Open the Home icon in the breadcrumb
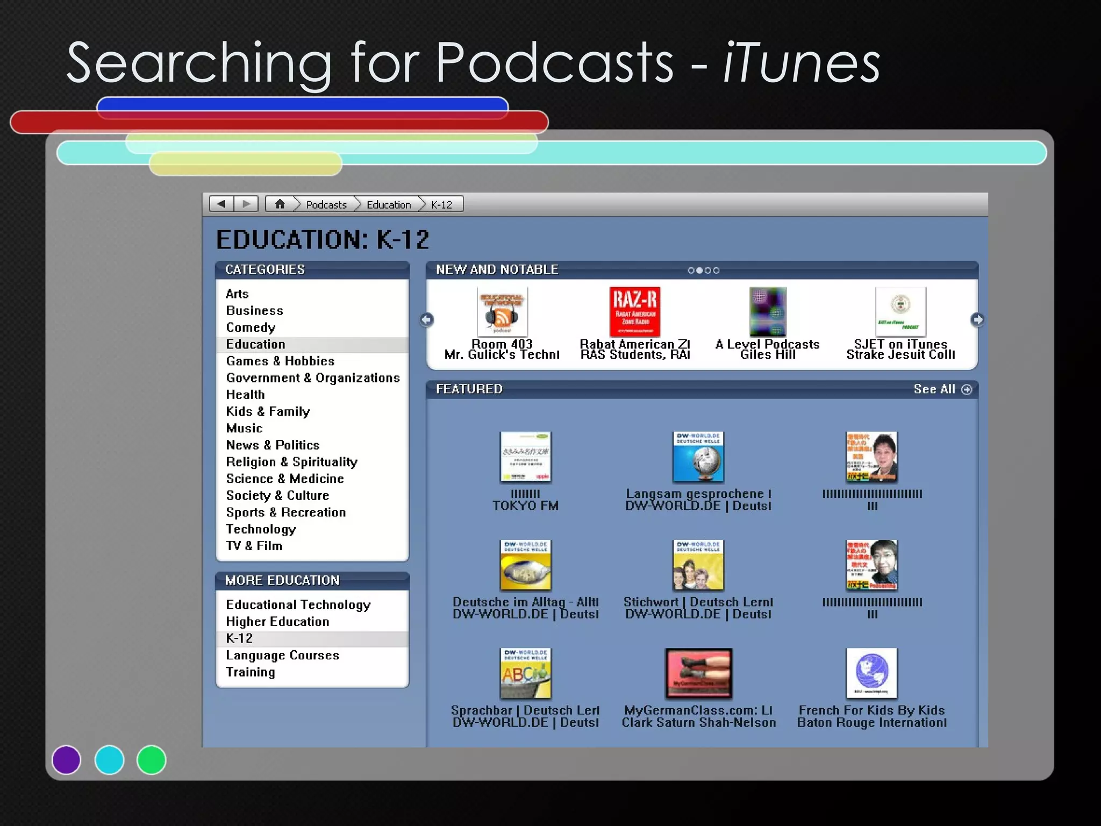The image size is (1101, 826). 280,204
